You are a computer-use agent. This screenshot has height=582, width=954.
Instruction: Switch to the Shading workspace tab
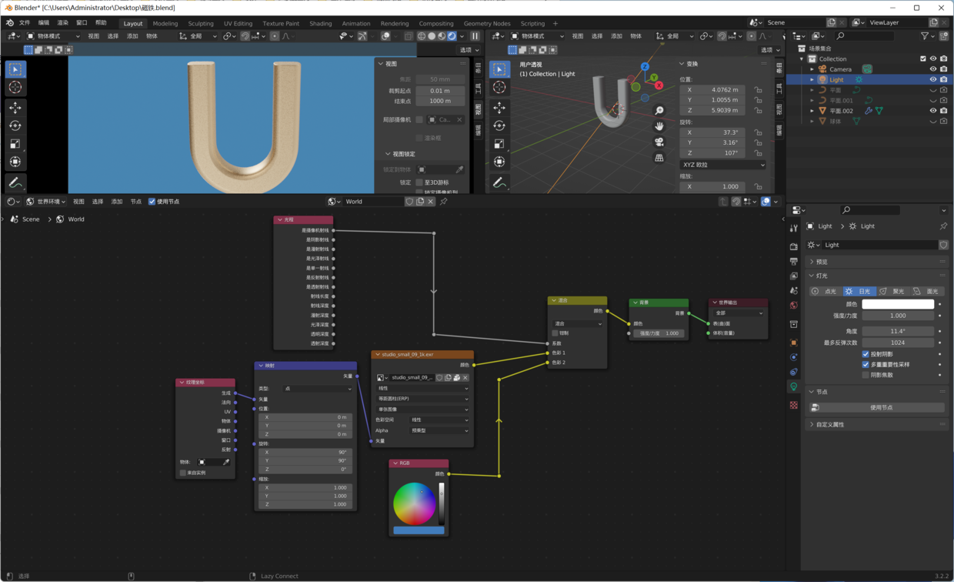coord(321,24)
